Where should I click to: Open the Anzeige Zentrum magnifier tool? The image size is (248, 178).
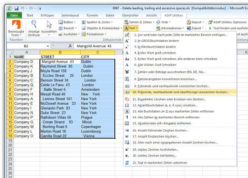tap(34, 24)
